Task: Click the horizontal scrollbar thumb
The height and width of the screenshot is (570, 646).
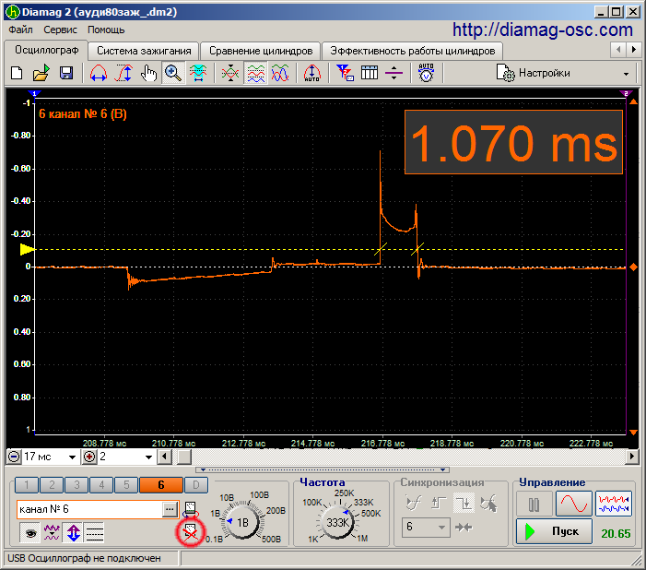Action: (x=183, y=457)
